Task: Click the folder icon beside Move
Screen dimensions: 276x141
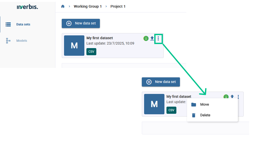Action: [194, 105]
